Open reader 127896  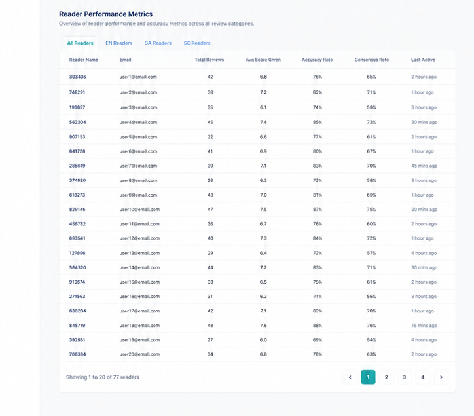77,253
